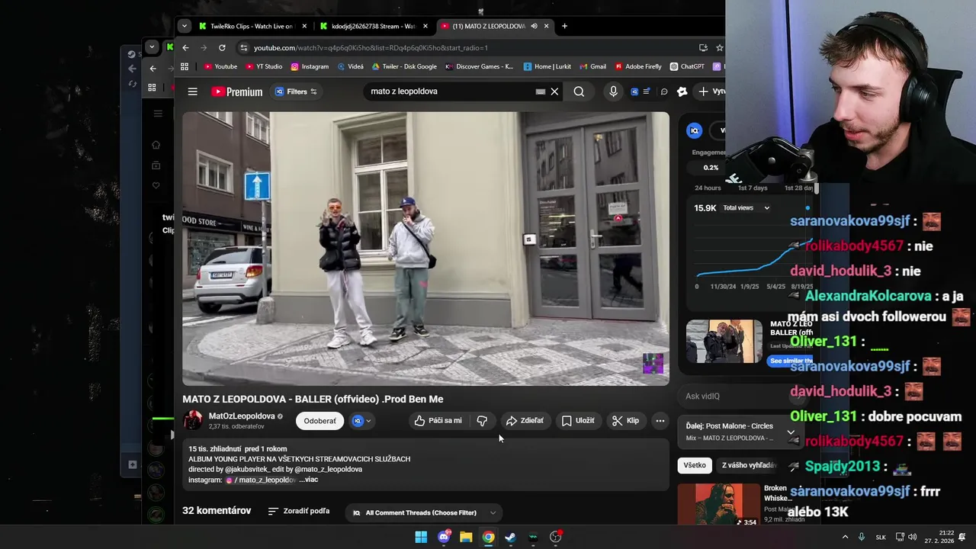Mute the YouTube tab via speaker icon
Image resolution: width=976 pixels, height=549 pixels.
(x=534, y=26)
